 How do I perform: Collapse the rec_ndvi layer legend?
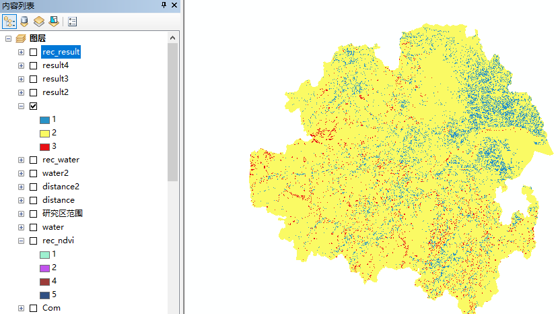(x=21, y=241)
